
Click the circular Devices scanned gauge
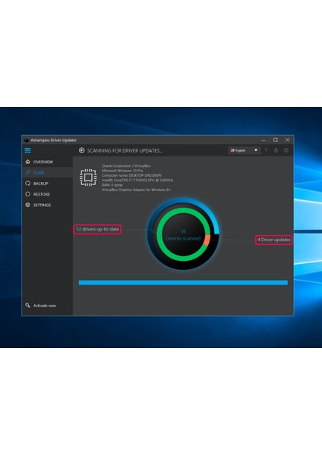click(x=183, y=234)
